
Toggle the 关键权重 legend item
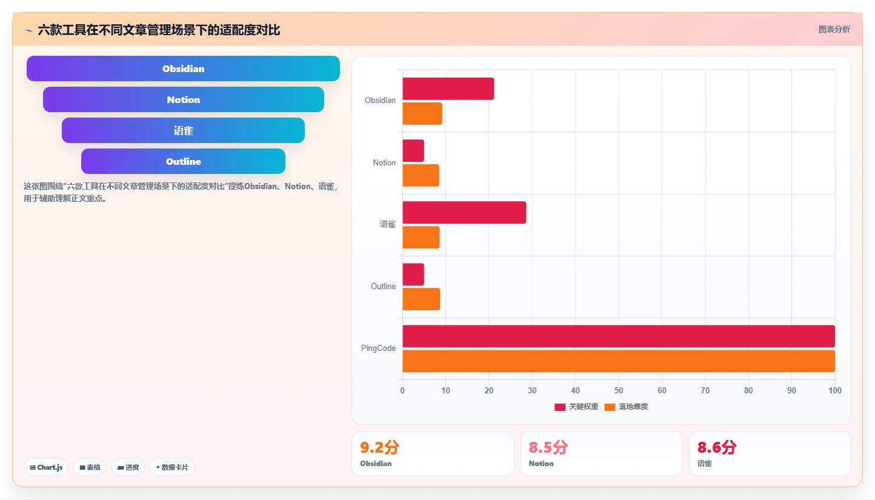(576, 407)
